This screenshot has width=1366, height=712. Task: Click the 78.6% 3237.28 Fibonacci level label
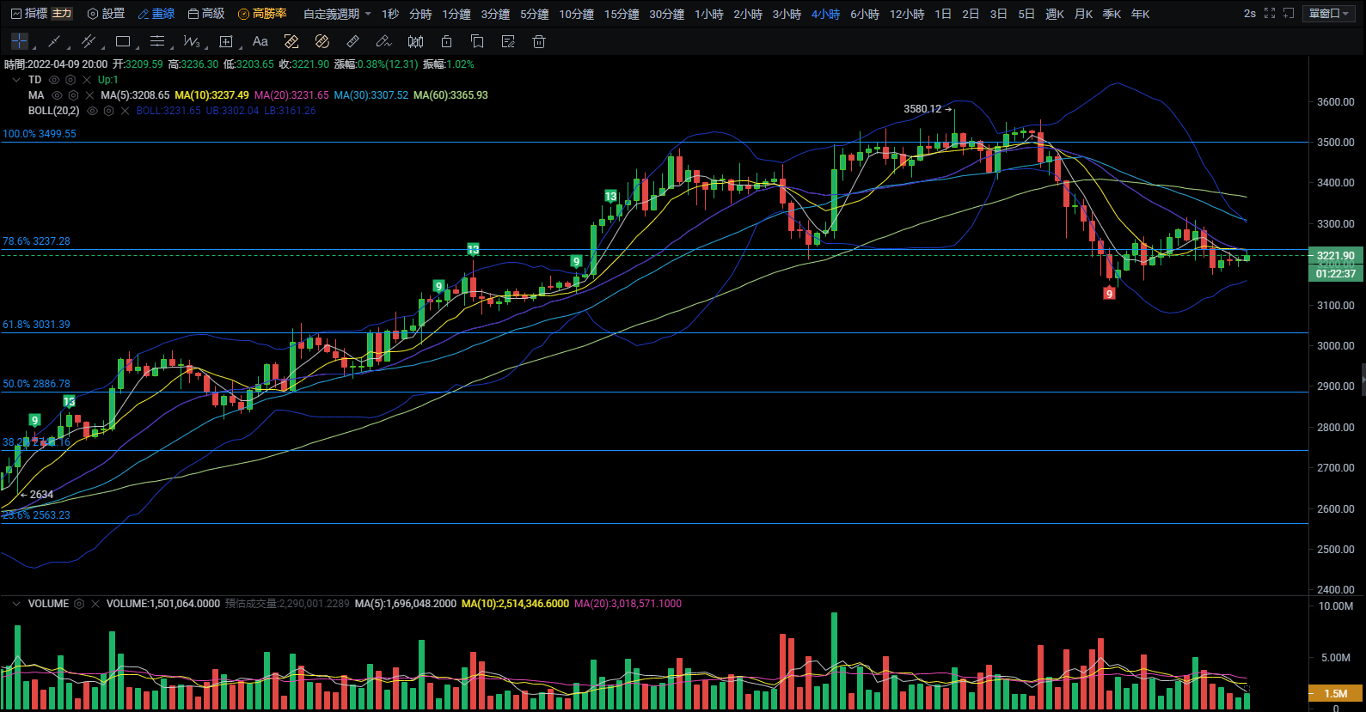(x=36, y=241)
